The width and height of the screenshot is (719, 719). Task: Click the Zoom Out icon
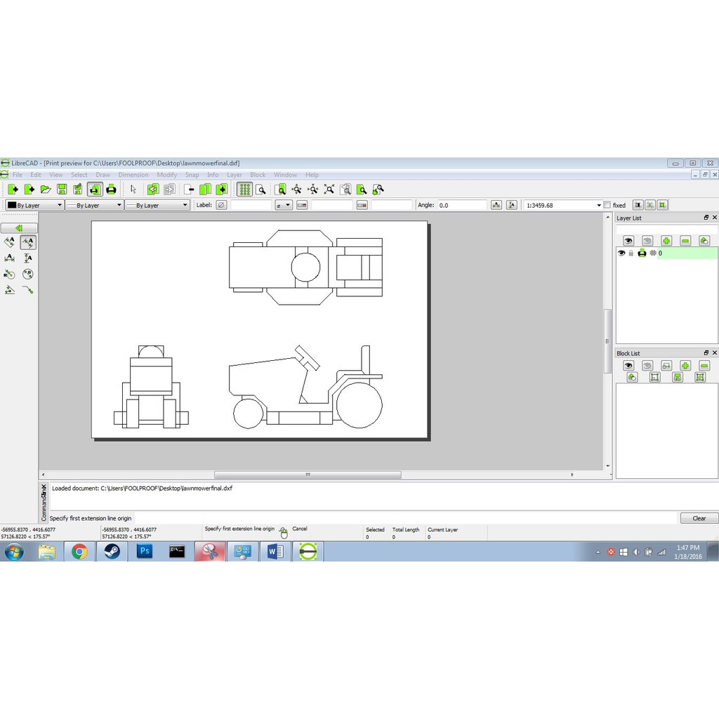click(x=313, y=190)
